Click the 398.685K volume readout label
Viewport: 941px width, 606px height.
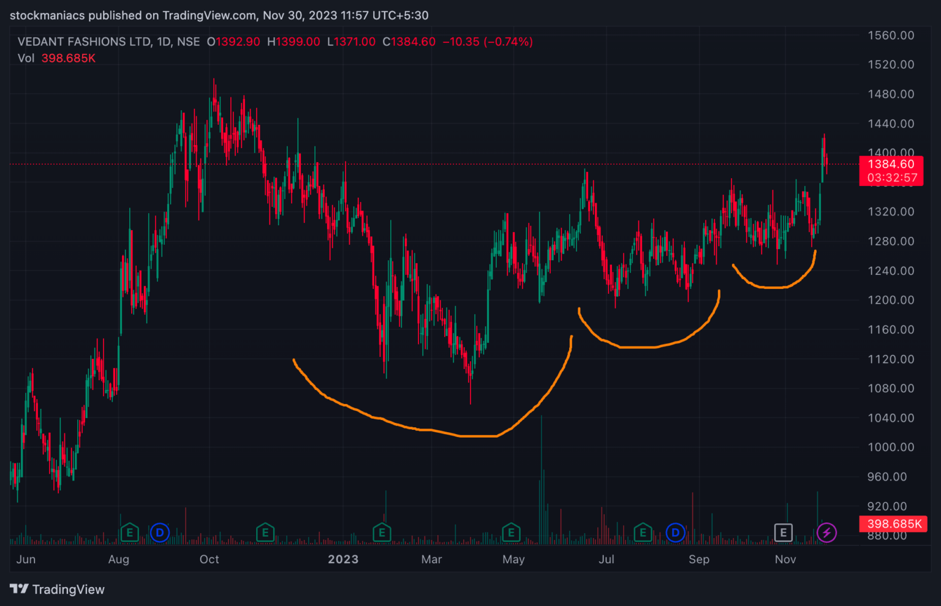pyautogui.click(x=893, y=524)
